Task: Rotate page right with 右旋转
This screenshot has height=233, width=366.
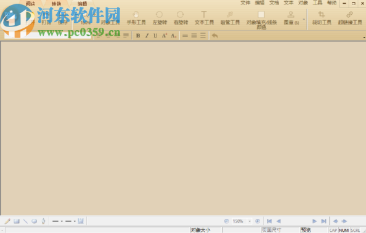Action: [x=181, y=18]
